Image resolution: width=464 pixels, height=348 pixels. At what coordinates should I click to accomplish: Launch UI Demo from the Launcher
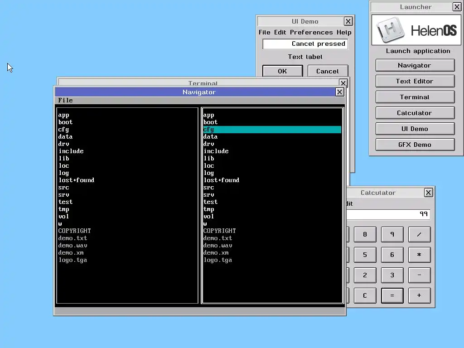(415, 129)
